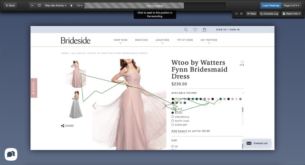Image resolution: width=305 pixels, height=165 pixels.
Task: Click Load Heatmap
Action: tap(271, 5)
